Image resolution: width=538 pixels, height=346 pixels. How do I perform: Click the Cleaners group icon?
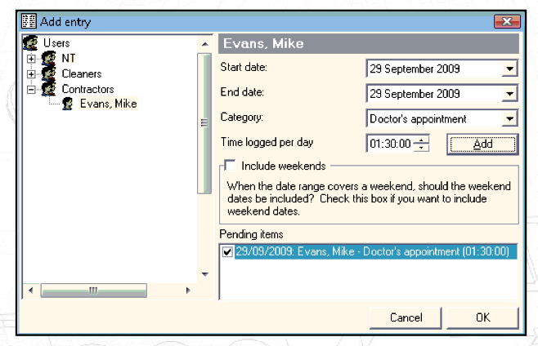coord(49,73)
